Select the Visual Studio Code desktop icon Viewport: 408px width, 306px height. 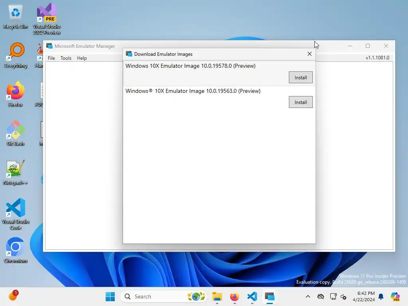(16, 214)
